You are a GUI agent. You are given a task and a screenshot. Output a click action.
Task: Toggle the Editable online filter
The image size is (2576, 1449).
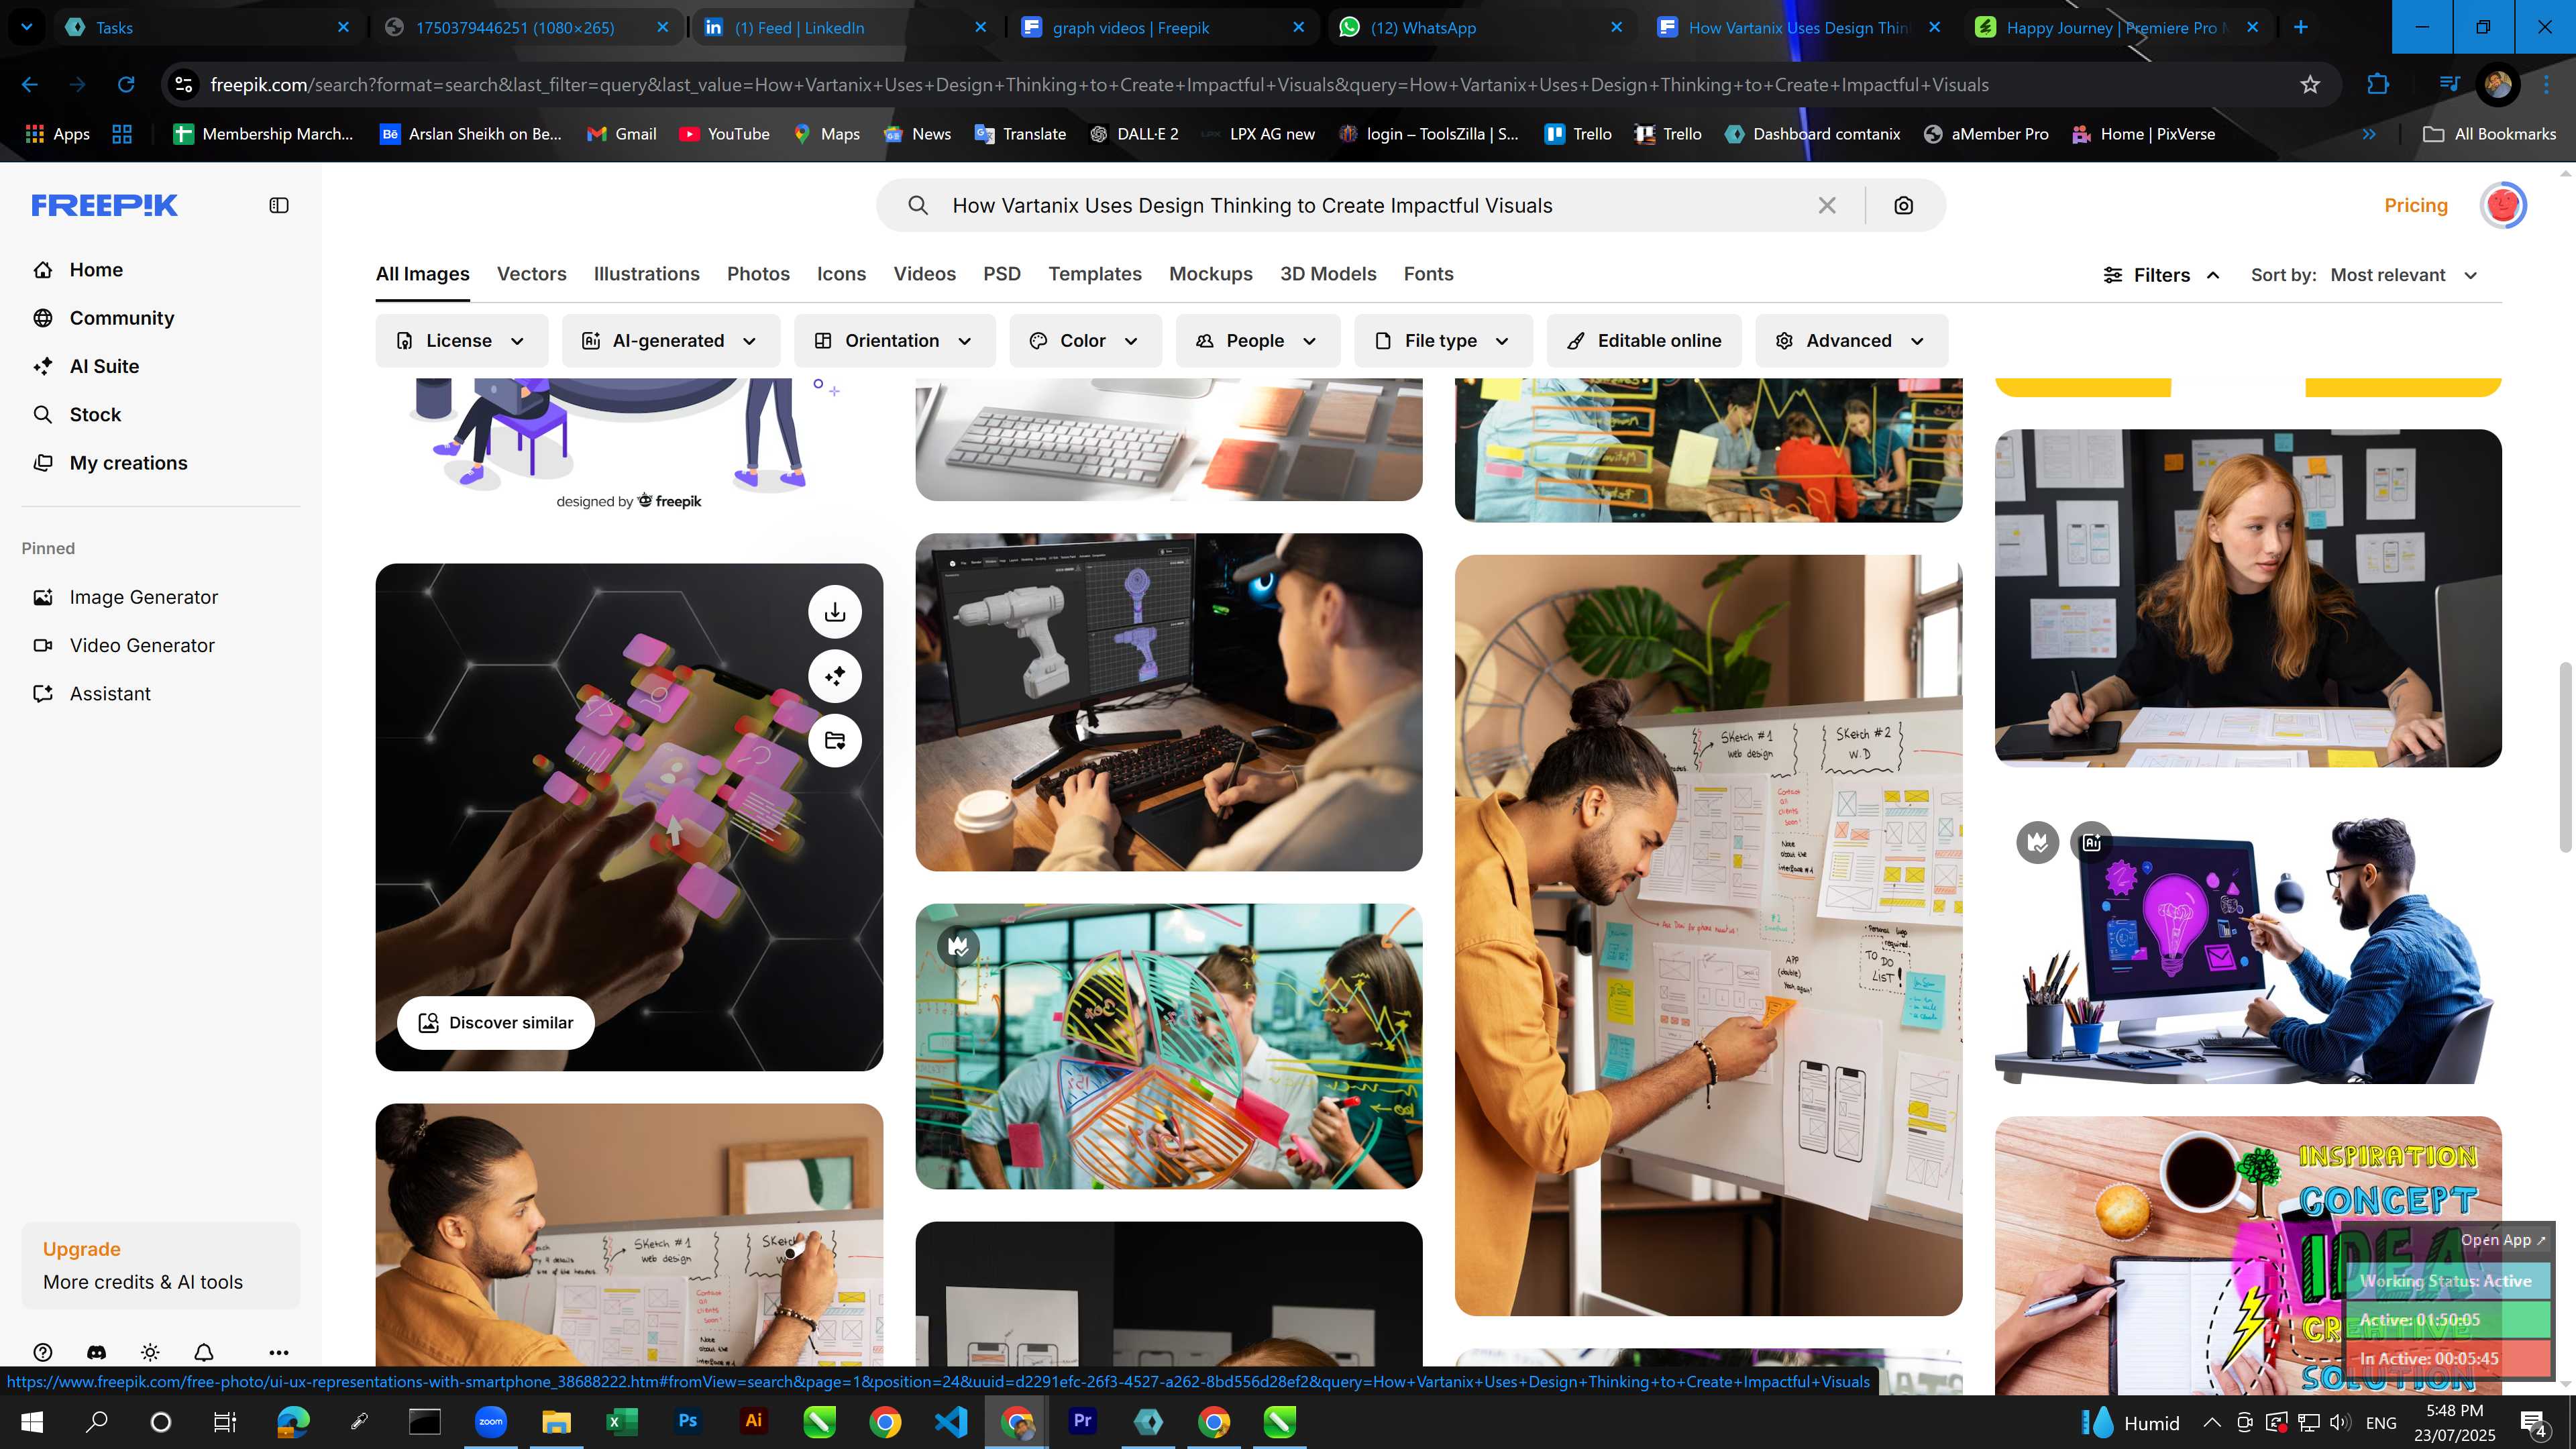[x=1644, y=341]
